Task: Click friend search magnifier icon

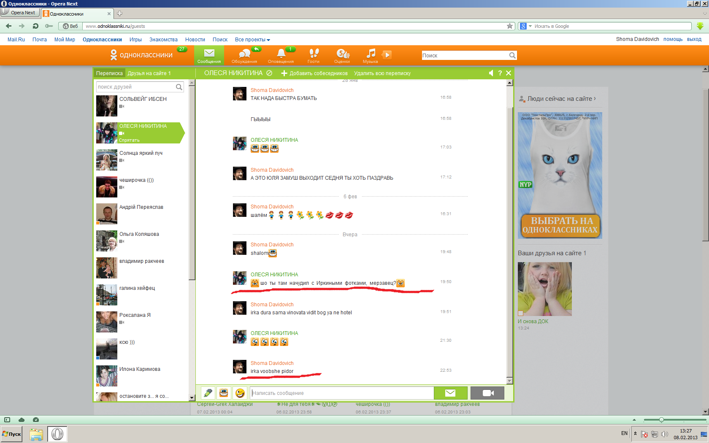Action: [179, 87]
